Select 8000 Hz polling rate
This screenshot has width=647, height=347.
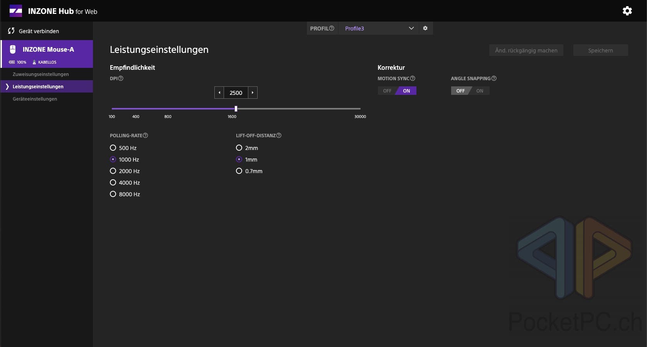113,194
